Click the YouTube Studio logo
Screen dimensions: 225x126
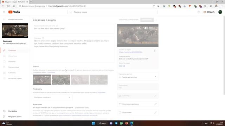pyautogui.click(x=14, y=12)
